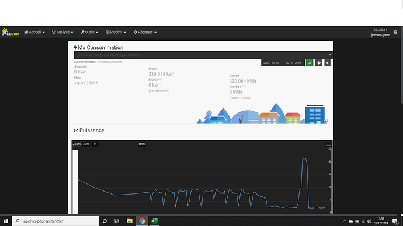Open Chrome from the taskbar

(x=142, y=221)
